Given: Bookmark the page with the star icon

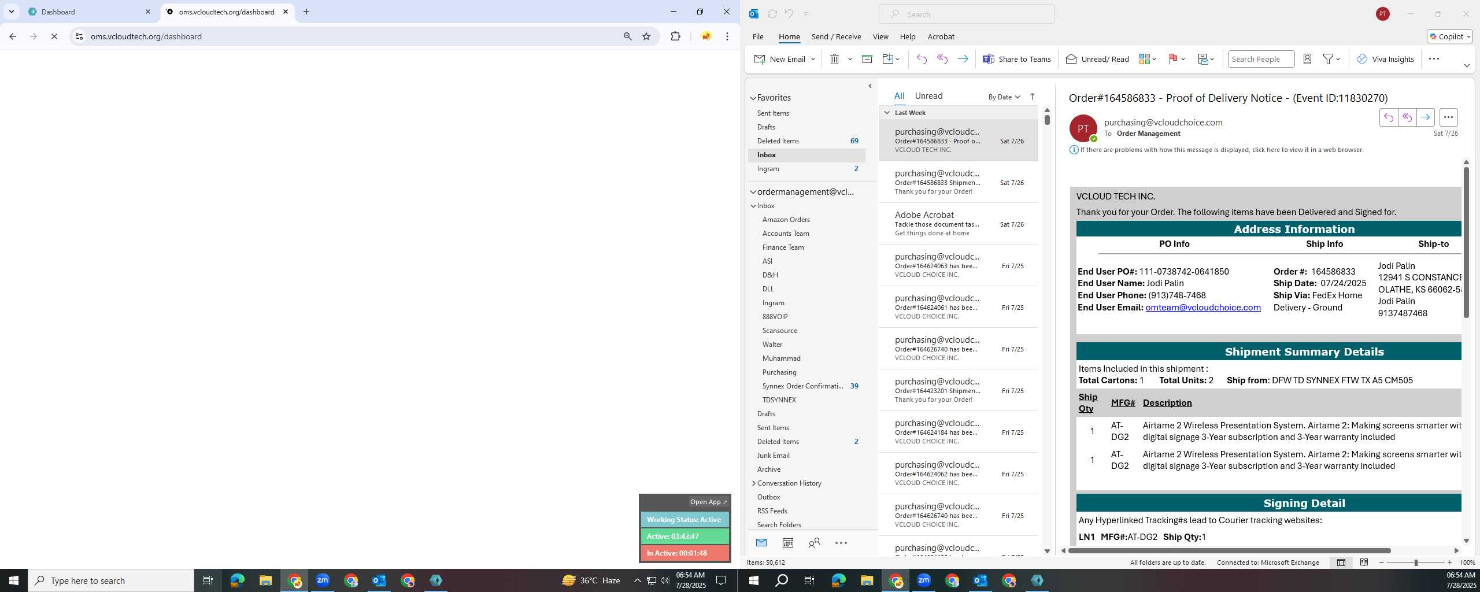Looking at the screenshot, I should point(646,36).
